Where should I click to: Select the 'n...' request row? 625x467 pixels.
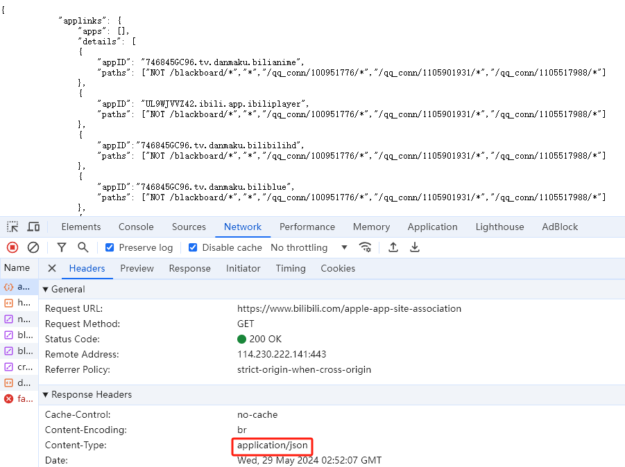point(19,319)
